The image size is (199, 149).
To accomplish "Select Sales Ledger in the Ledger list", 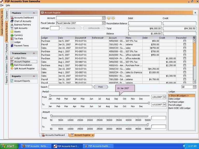I will 174,99.
